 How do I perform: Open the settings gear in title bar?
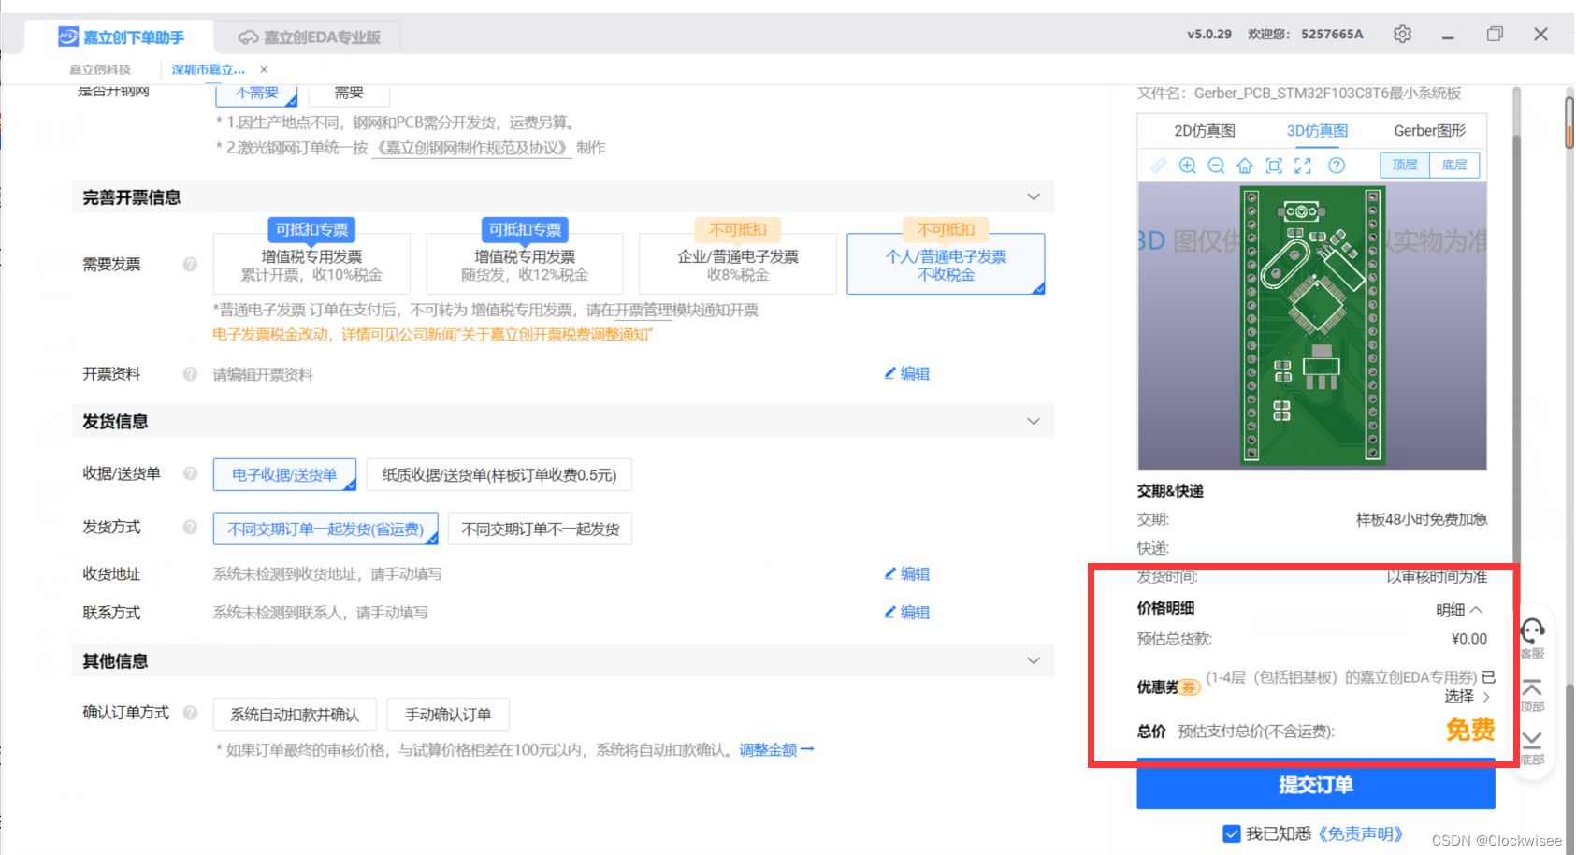[x=1402, y=35]
